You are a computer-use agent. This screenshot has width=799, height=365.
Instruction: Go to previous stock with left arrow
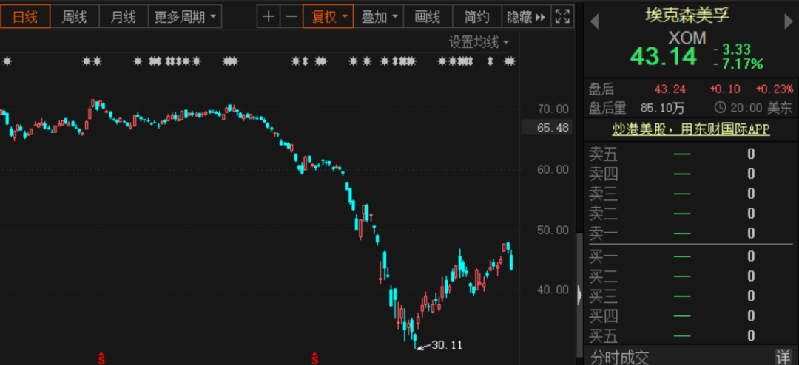[x=593, y=22]
